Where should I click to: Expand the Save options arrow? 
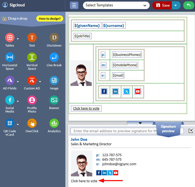(x=176, y=5)
